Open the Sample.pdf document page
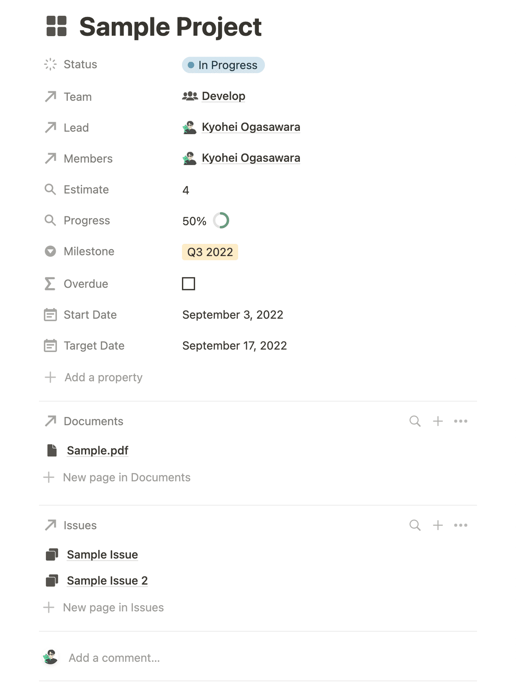516x691 pixels. click(x=98, y=450)
